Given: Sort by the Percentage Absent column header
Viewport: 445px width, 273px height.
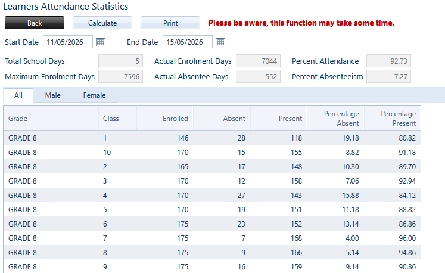Looking at the screenshot, I should (336, 118).
